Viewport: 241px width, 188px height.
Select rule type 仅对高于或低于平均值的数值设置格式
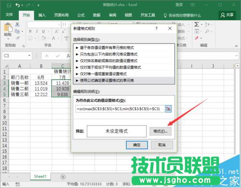(124, 67)
